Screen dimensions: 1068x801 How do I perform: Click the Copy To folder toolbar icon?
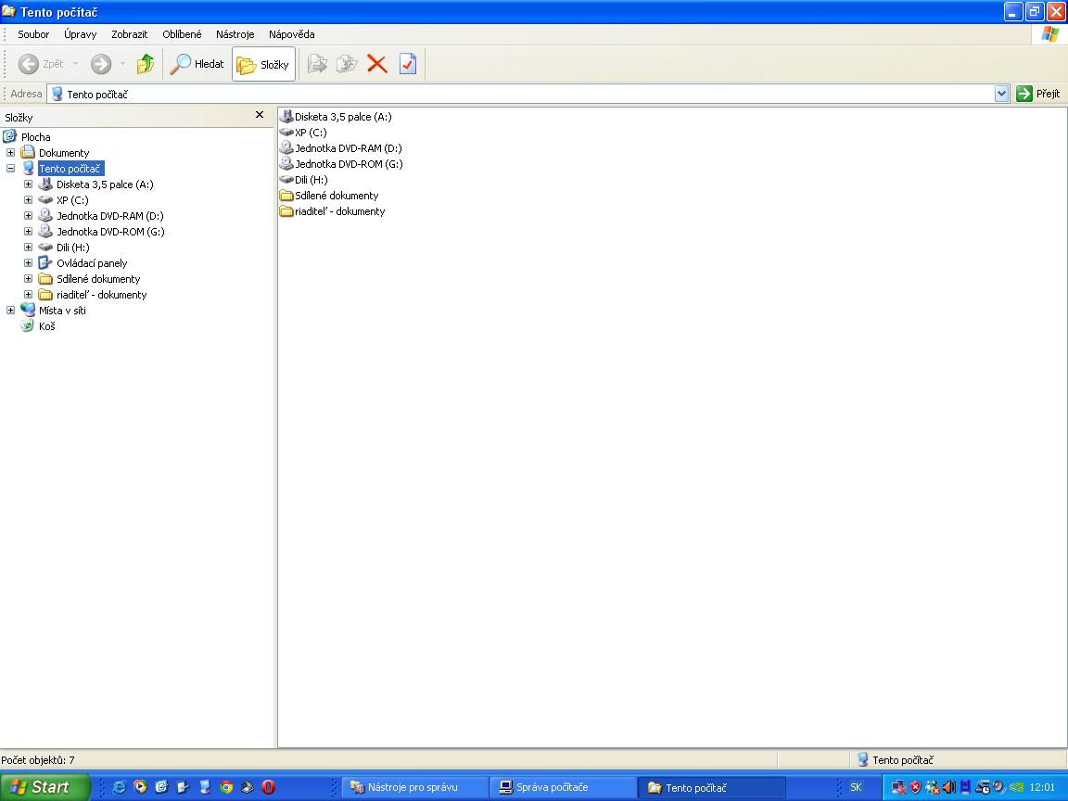tap(347, 64)
